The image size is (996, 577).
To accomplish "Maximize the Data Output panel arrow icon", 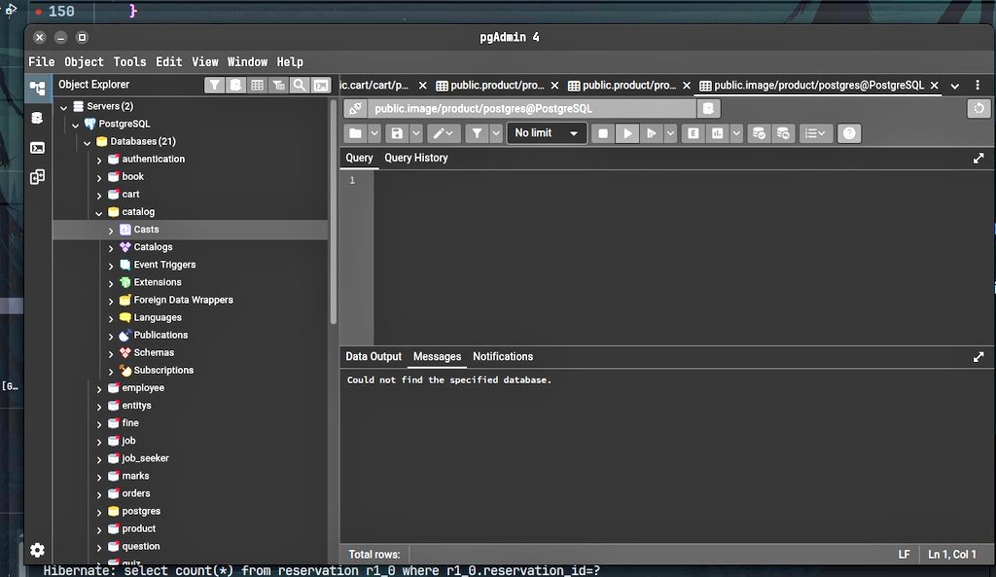I will (978, 357).
